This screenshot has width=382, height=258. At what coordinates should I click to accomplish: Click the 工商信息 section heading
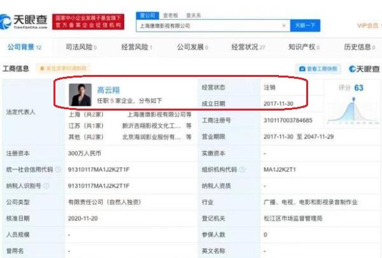[x=15, y=69]
